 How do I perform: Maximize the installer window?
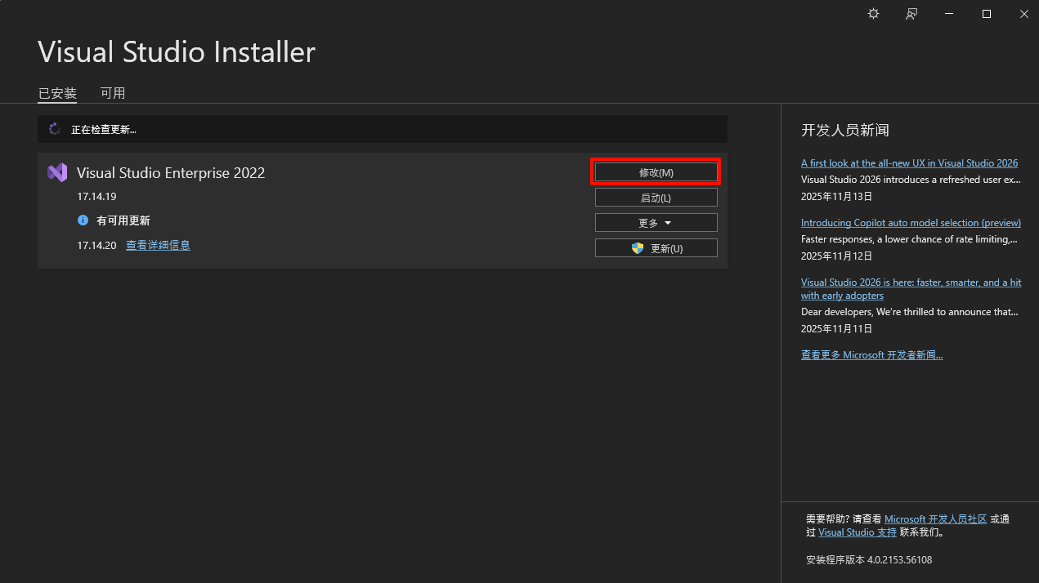(x=986, y=14)
